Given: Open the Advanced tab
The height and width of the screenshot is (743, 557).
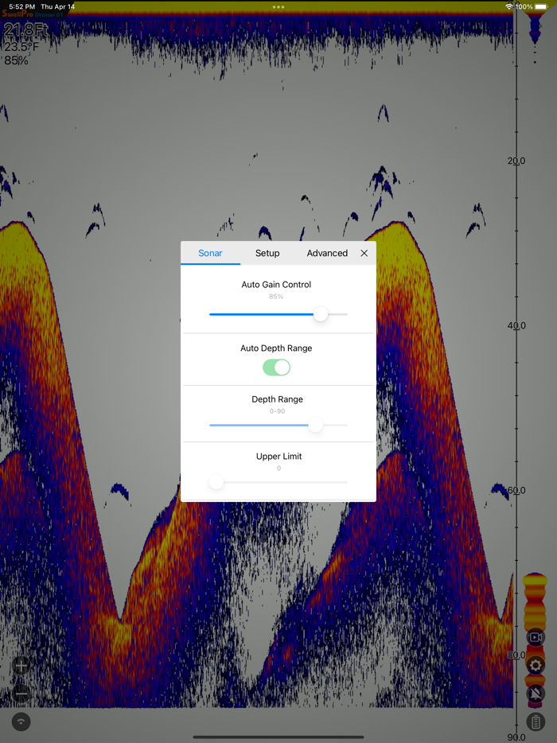Looking at the screenshot, I should coord(327,253).
